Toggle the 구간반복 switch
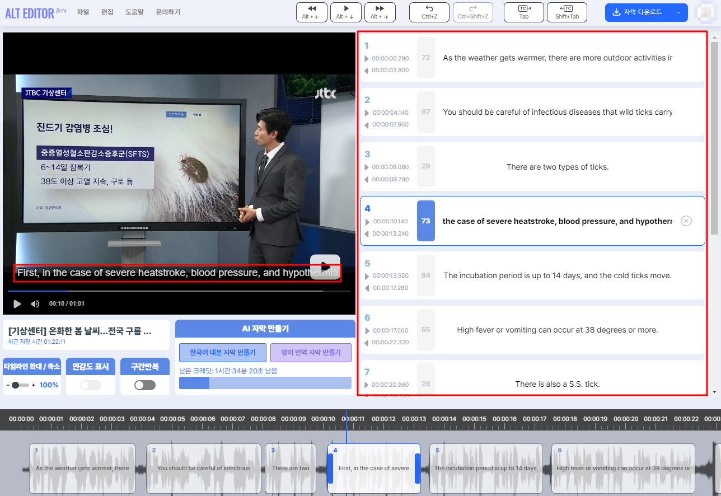This screenshot has height=496, width=721. coord(145,385)
